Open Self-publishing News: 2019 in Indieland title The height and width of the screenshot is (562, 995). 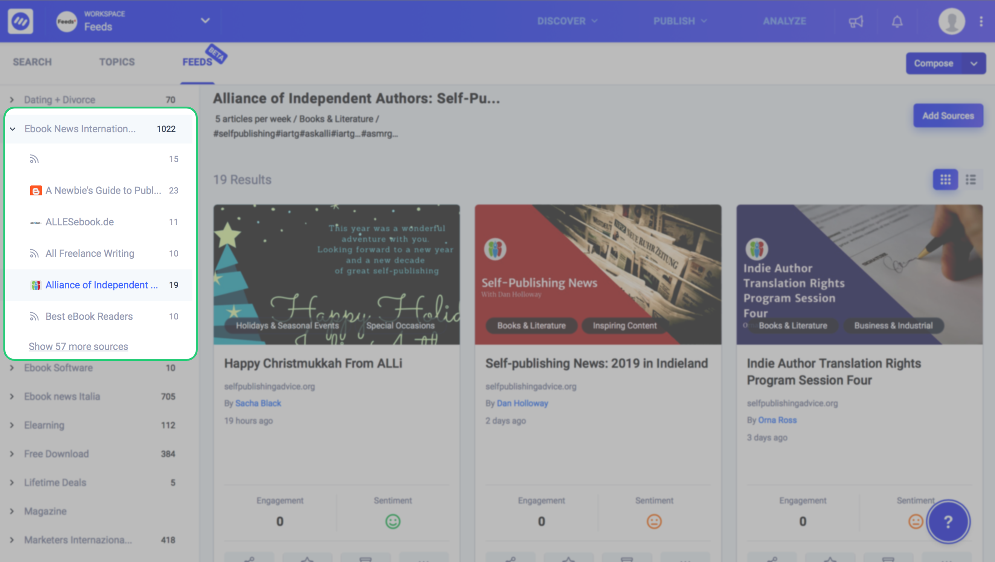point(597,363)
